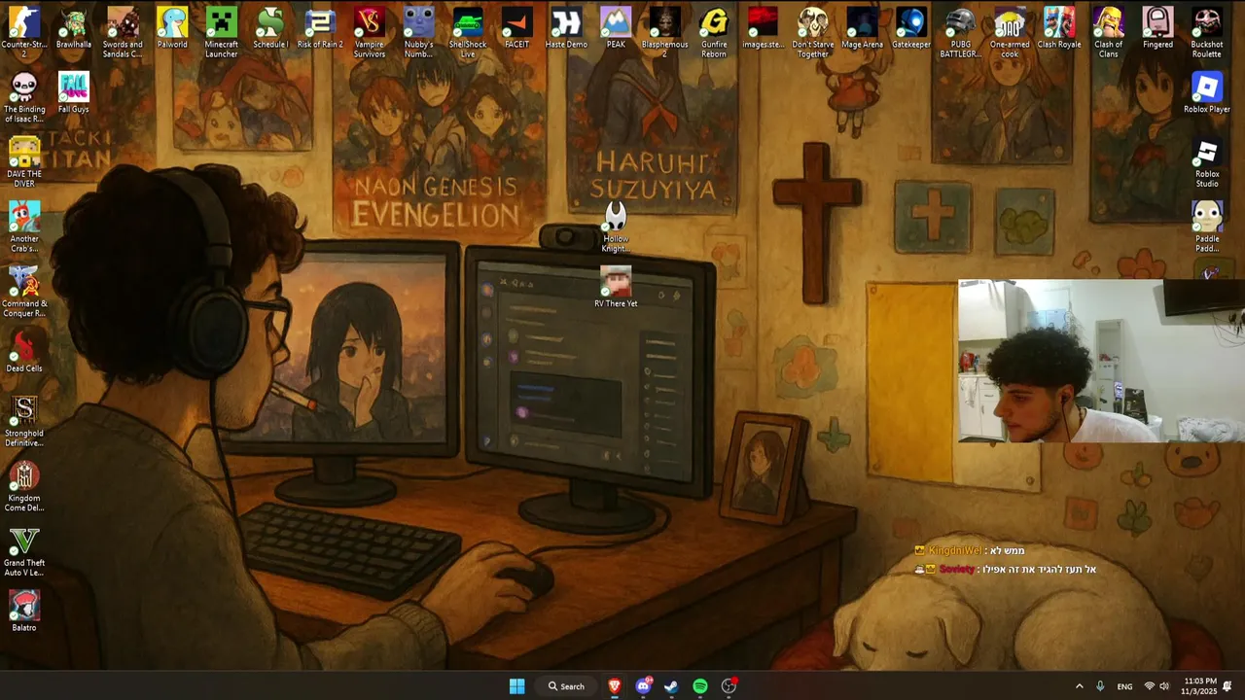Image resolution: width=1245 pixels, height=700 pixels.
Task: Click the Gunfire Reborn shortcut
Action: click(714, 31)
